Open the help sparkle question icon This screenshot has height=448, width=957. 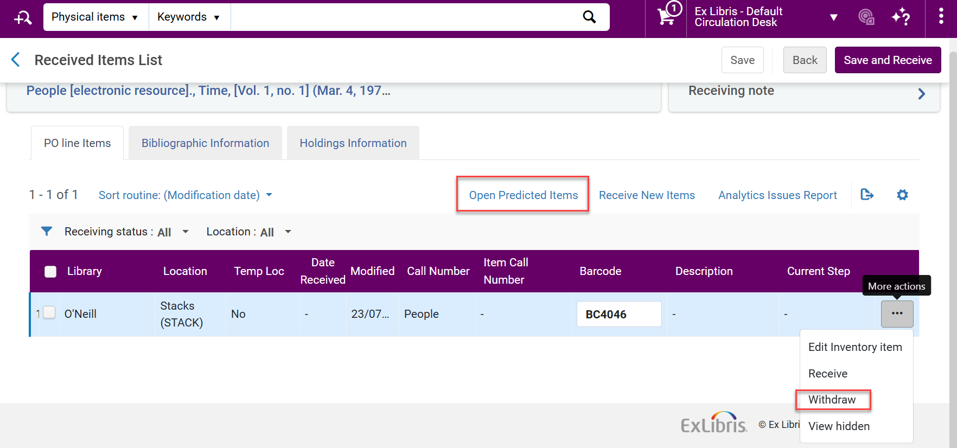point(901,17)
